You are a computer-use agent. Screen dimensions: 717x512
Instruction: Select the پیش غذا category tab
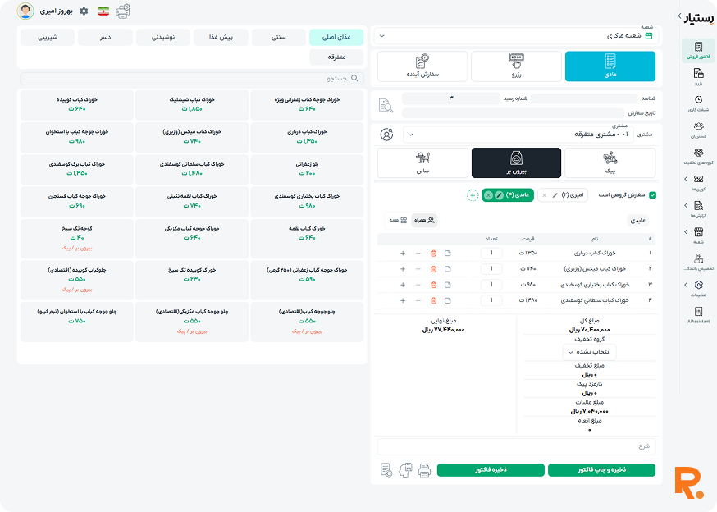point(221,37)
